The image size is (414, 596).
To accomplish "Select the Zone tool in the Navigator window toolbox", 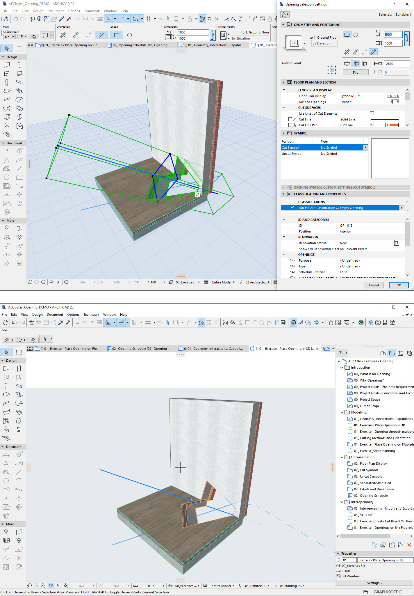I will [19, 430].
